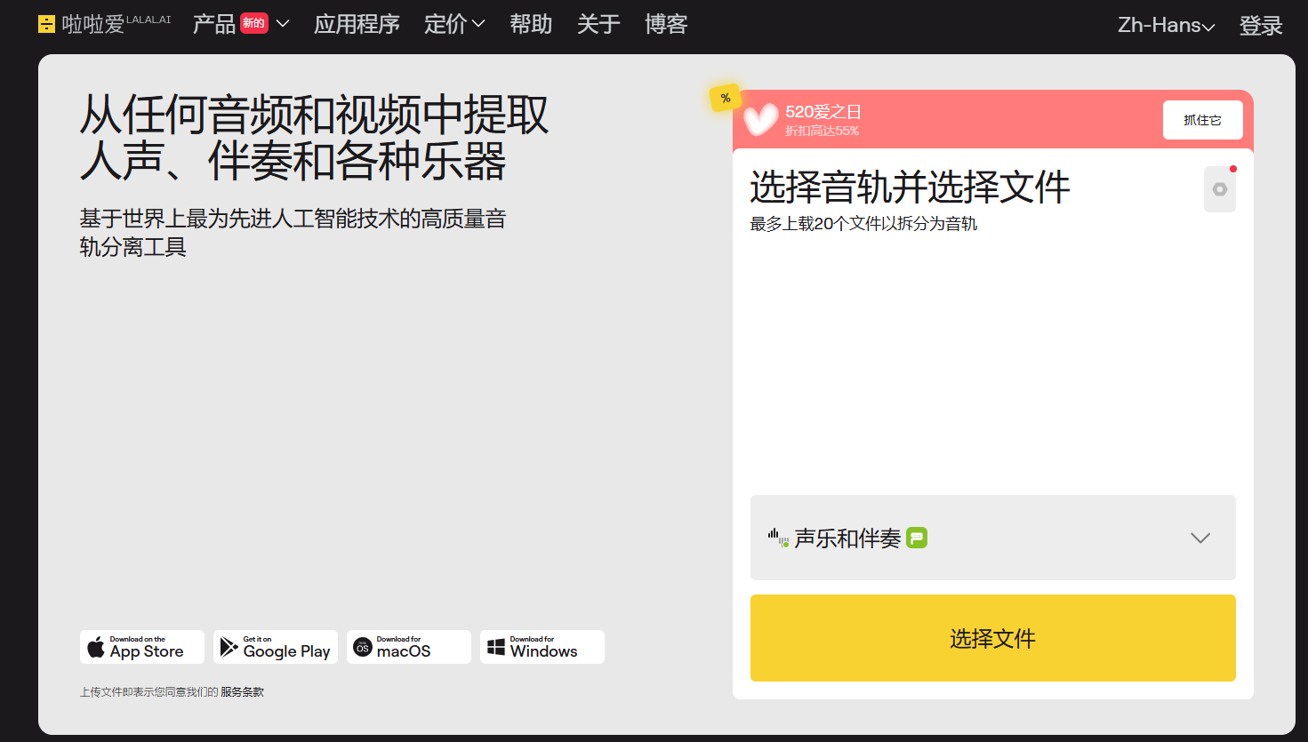The image size is (1308, 742).
Task: Open the macOS download badge
Action: pos(409,647)
